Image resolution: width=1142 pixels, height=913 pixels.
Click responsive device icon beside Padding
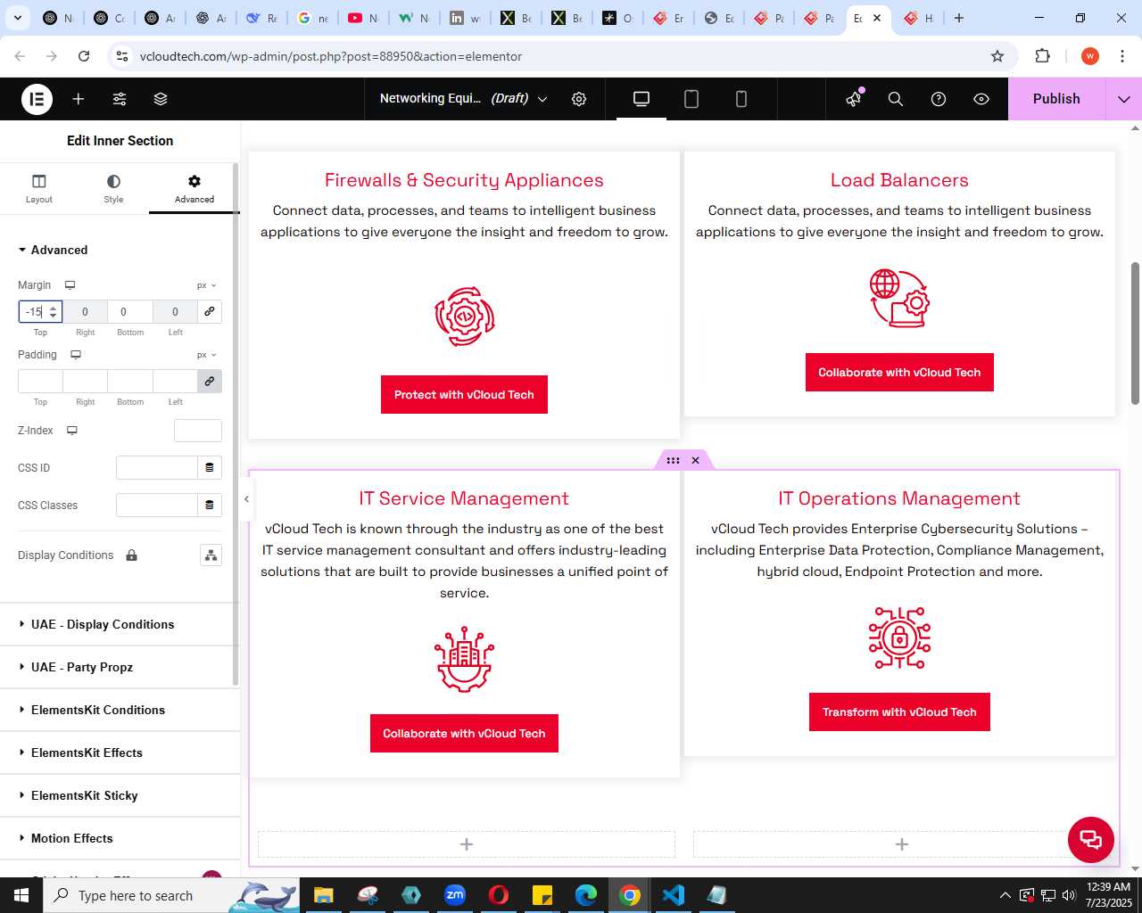pyautogui.click(x=76, y=355)
